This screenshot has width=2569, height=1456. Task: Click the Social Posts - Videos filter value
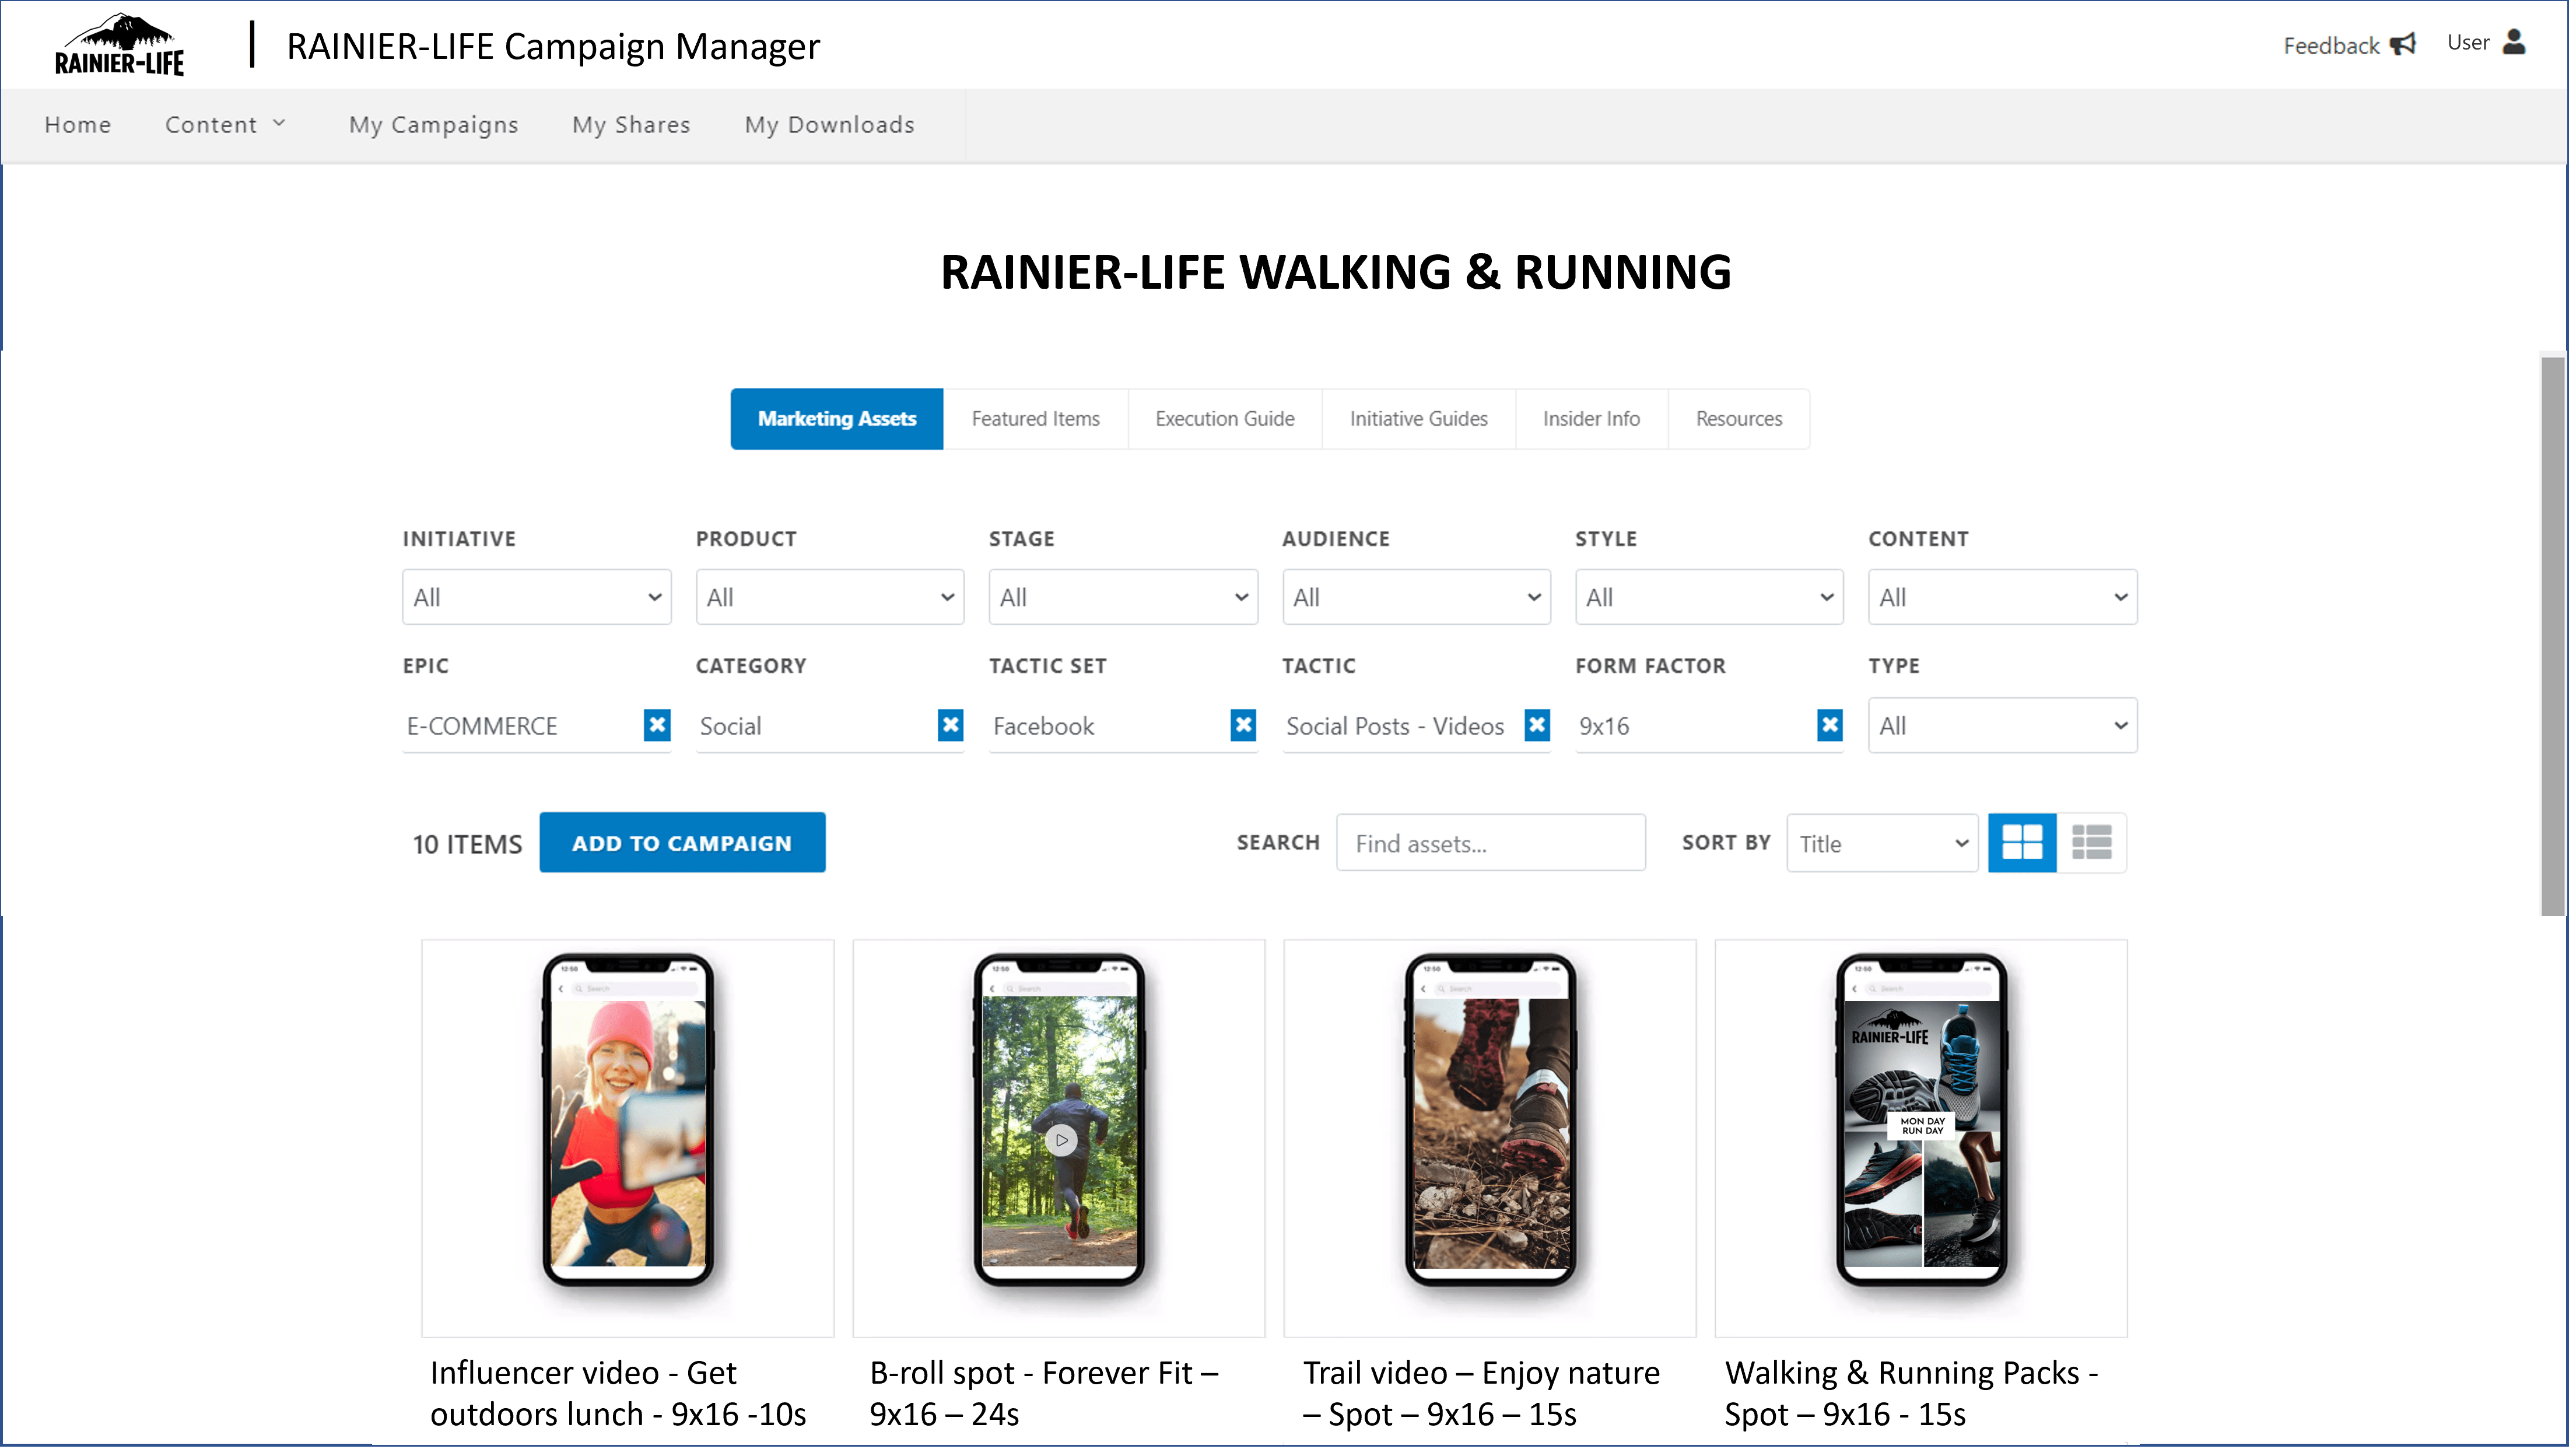click(x=1394, y=727)
